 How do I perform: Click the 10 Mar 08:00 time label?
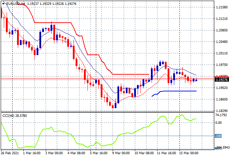[x=144, y=153]
